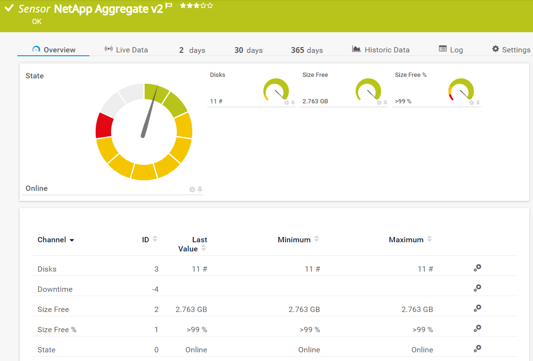Toggle pin on the Disks gauge

click(293, 103)
